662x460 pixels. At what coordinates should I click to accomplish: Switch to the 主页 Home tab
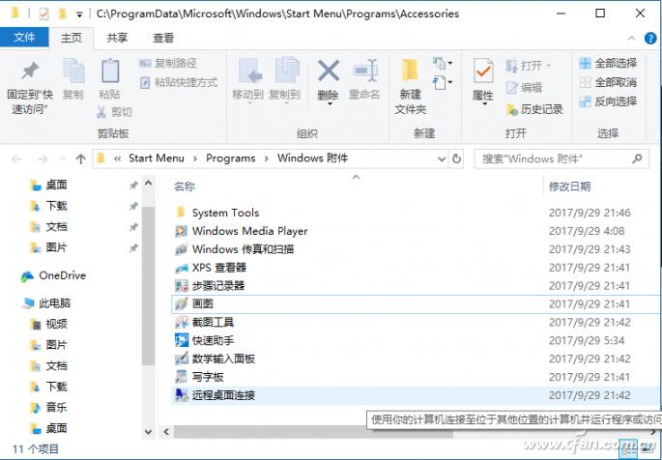coord(72,38)
